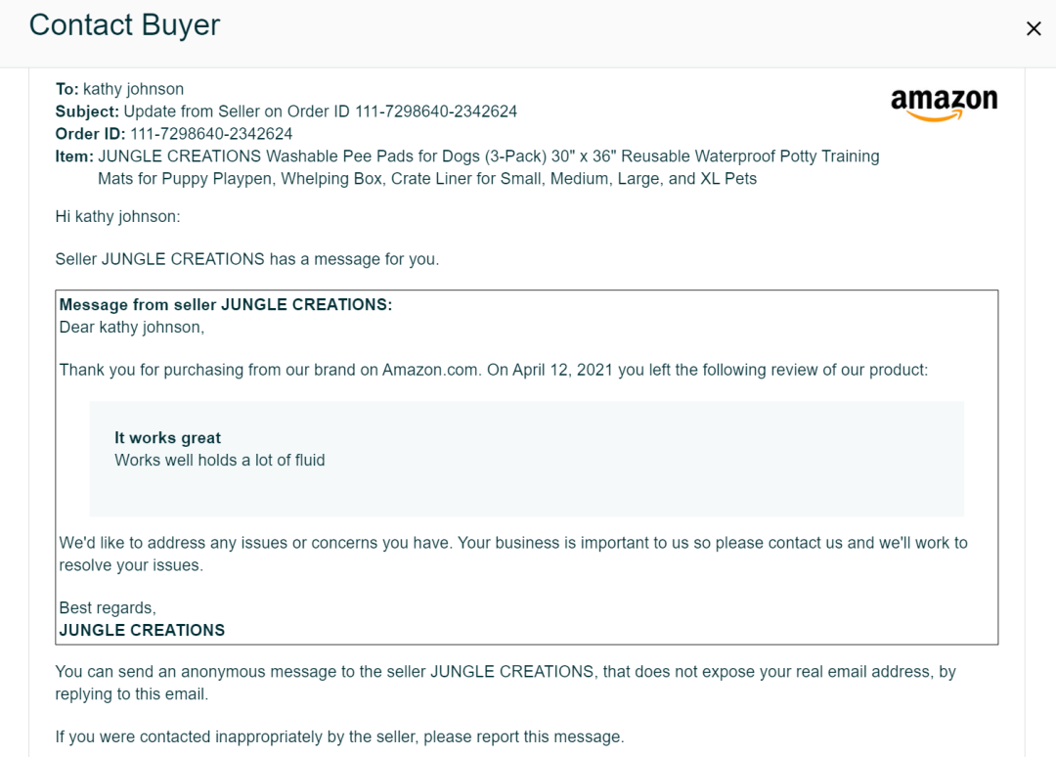This screenshot has width=1056, height=757.
Task: Click the We'd like to address any issues paragraph
Action: point(513,554)
